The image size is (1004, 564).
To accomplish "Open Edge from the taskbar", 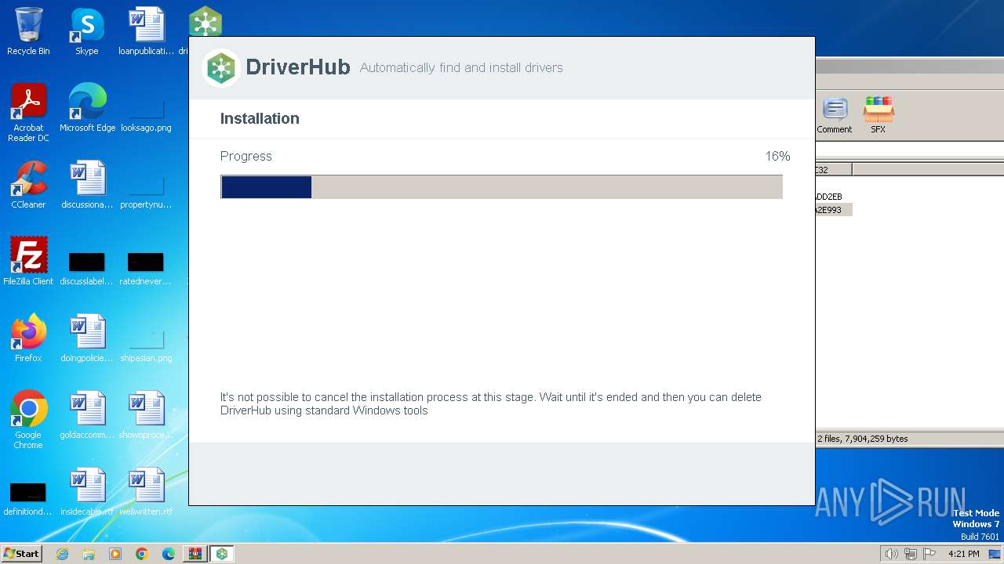I will pos(169,554).
